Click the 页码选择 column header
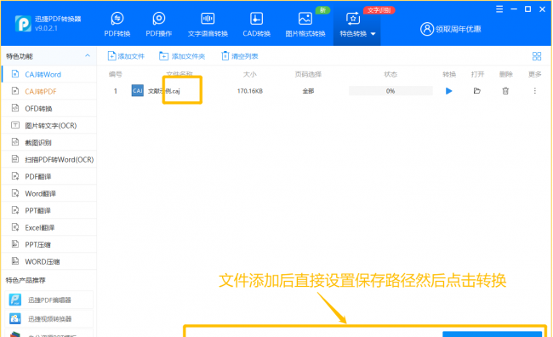 pyautogui.click(x=308, y=74)
